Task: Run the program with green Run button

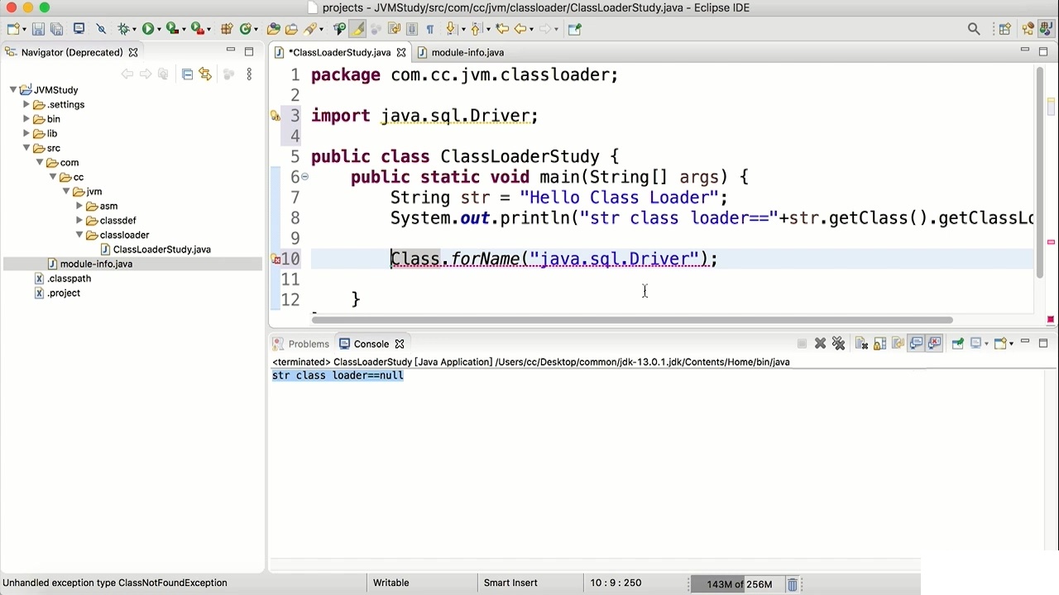Action: coord(148,29)
